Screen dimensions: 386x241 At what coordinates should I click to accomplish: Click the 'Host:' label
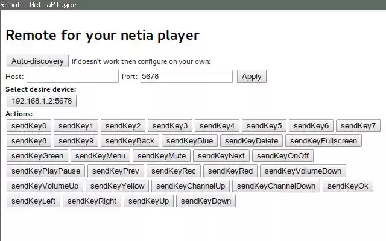tap(14, 77)
